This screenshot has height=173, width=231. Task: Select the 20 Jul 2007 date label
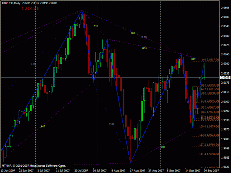pyautogui.click(x=81, y=170)
